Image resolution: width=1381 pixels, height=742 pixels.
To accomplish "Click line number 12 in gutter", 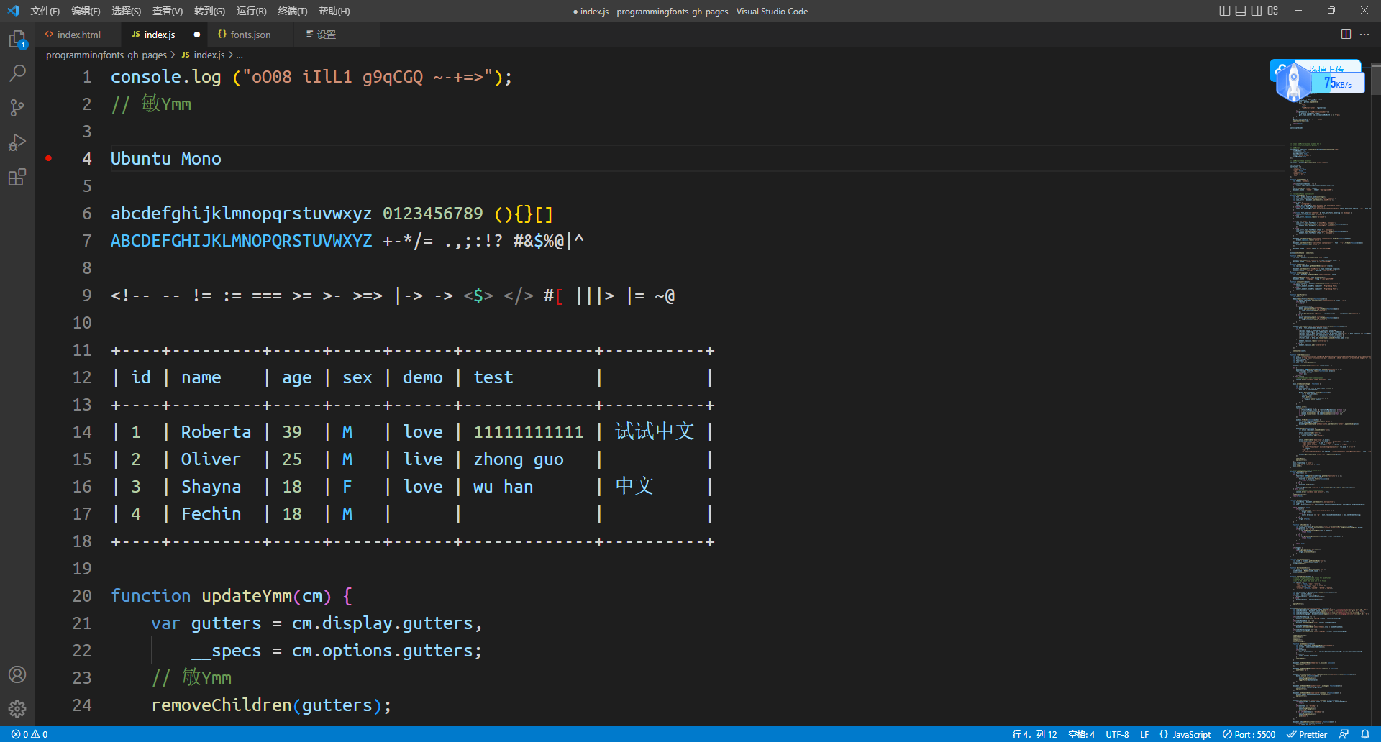I will (x=82, y=377).
